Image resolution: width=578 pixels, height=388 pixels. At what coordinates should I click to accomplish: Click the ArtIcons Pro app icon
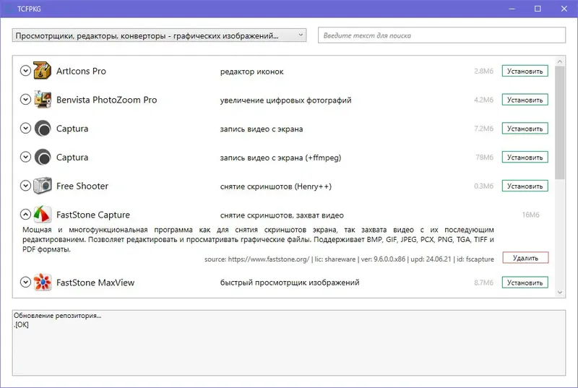click(43, 70)
